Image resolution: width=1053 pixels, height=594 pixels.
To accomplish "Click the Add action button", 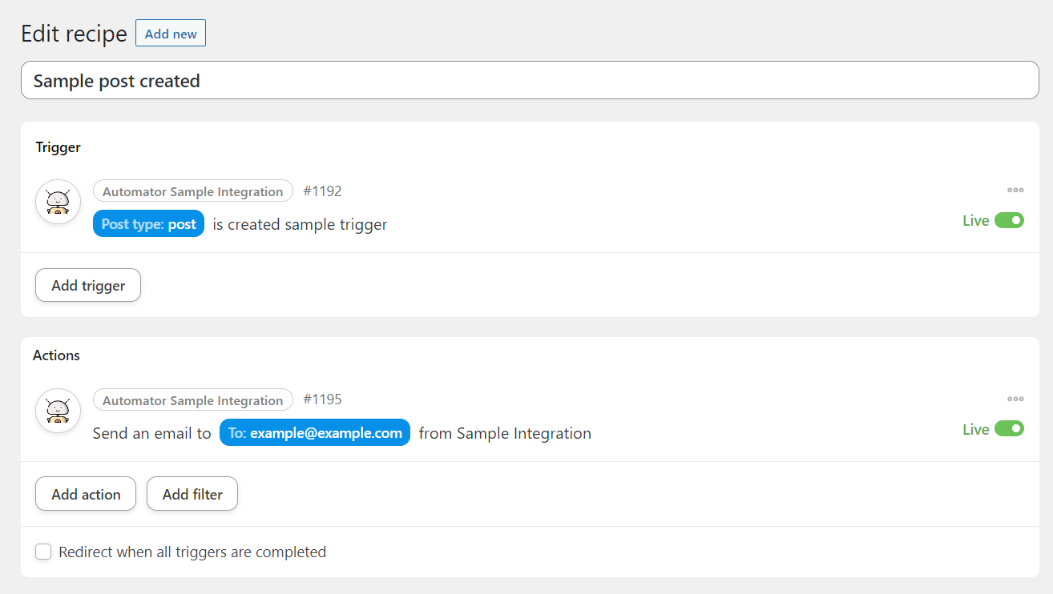I will (86, 494).
